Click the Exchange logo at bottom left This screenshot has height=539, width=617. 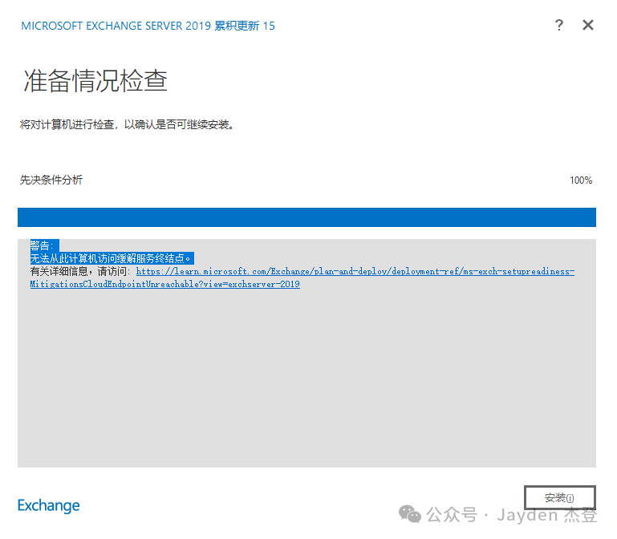pyautogui.click(x=49, y=505)
